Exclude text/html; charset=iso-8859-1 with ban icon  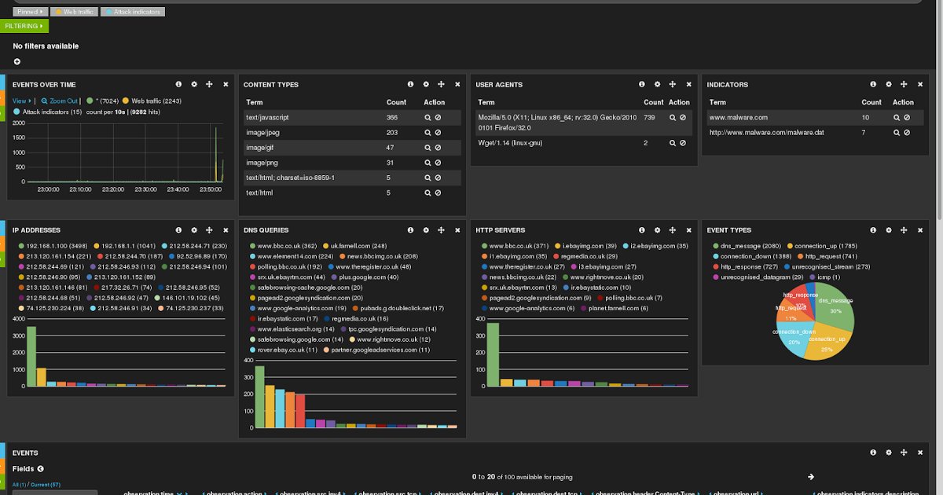coord(438,178)
